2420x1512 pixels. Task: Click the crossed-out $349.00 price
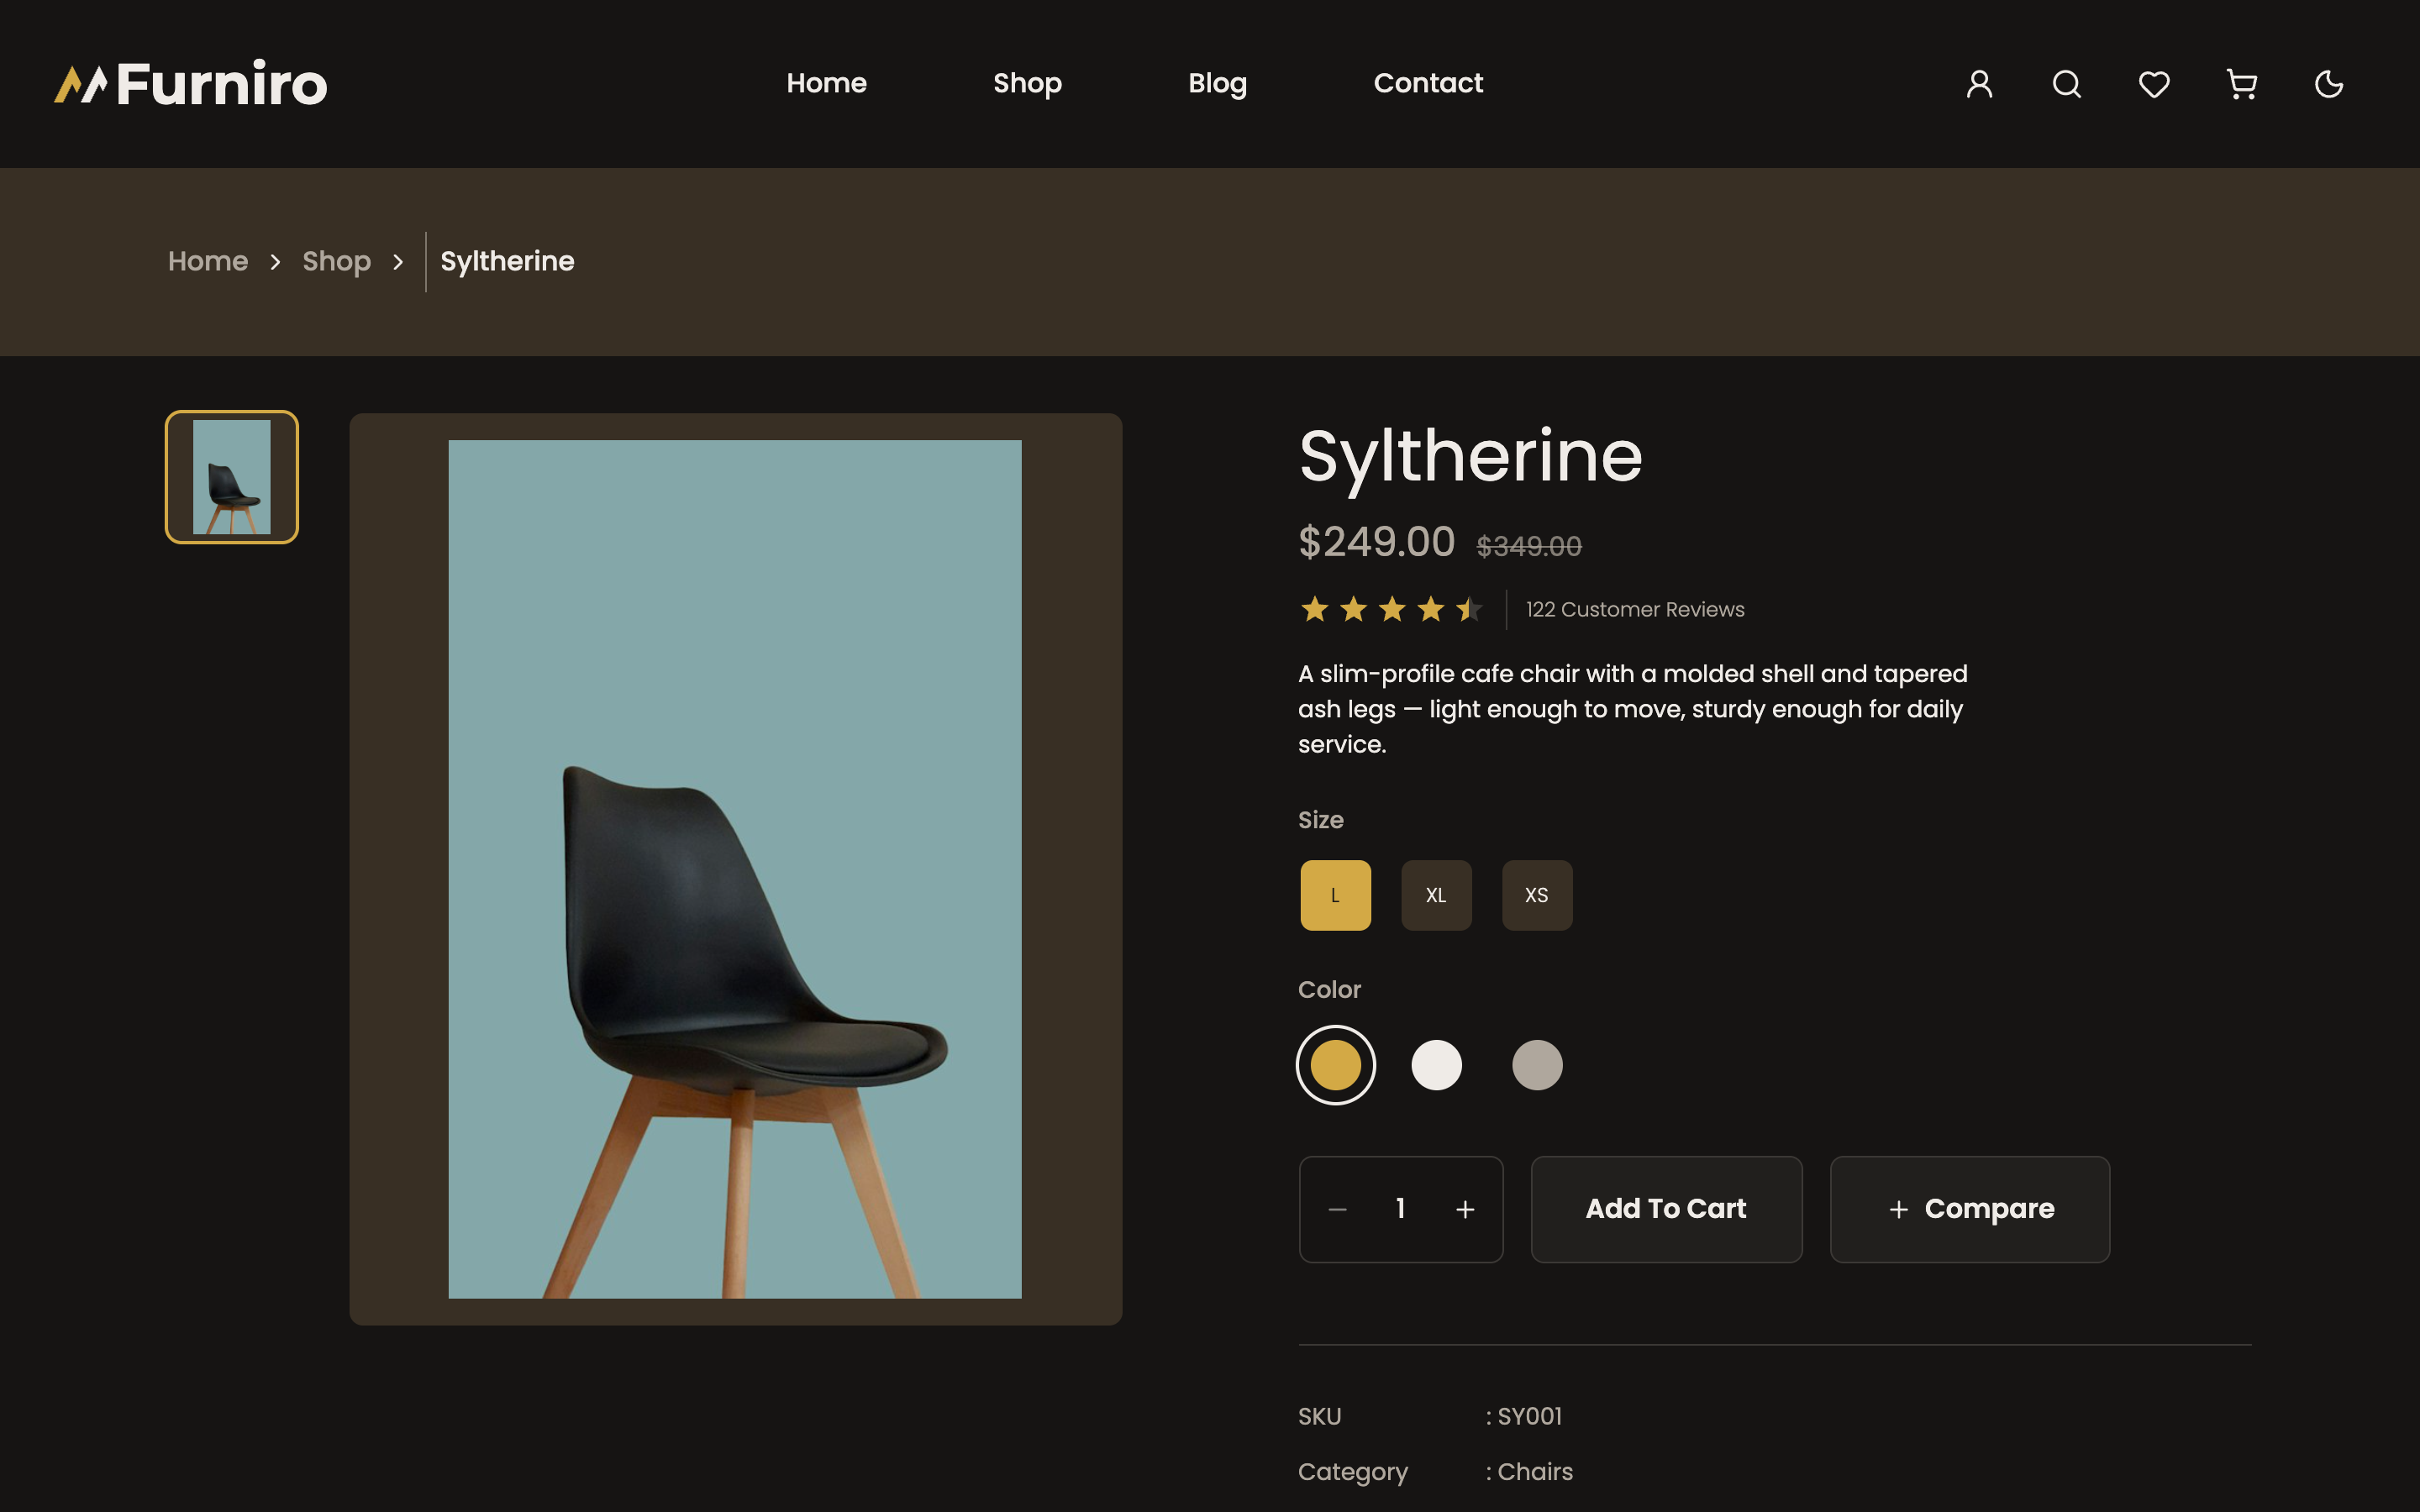1529,546
